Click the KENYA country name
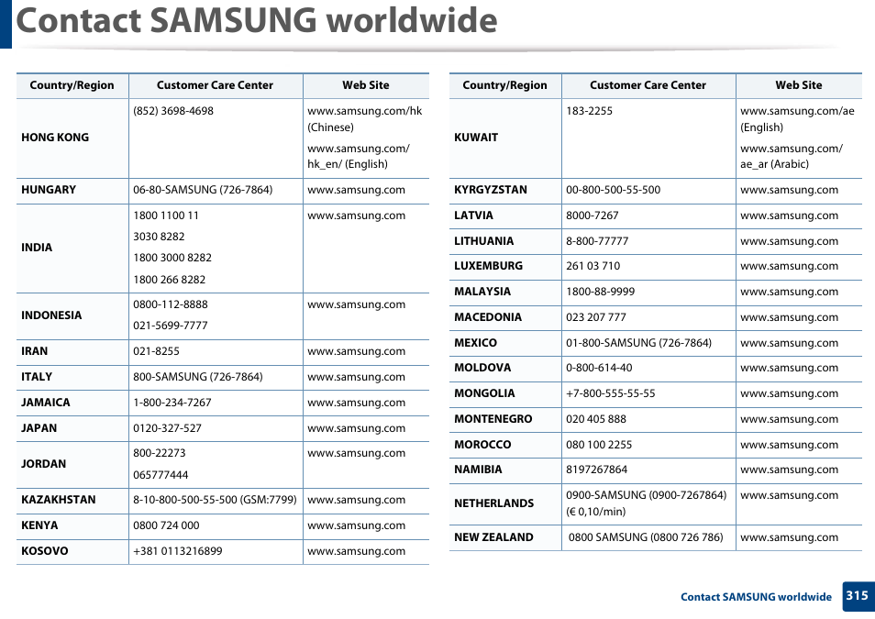The image size is (875, 619). point(39,525)
